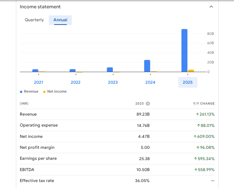Click the EBITDA value 10.50B
Image resolution: width=234 pixels, height=188 pixels.
143,170
